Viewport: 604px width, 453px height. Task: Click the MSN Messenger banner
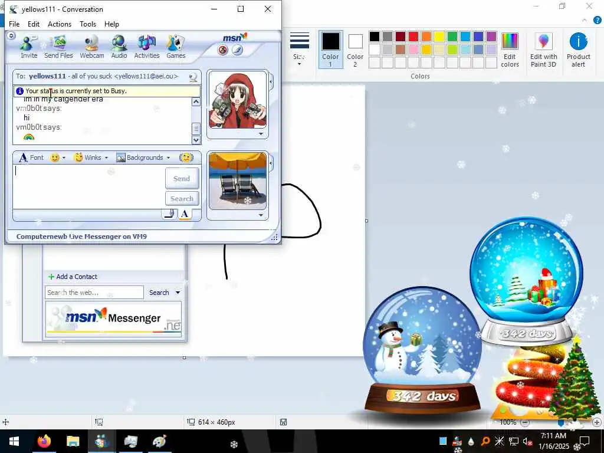(113, 319)
